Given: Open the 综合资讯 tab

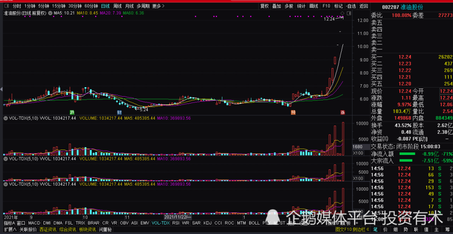Looking at the screenshot, I should coord(67,229).
